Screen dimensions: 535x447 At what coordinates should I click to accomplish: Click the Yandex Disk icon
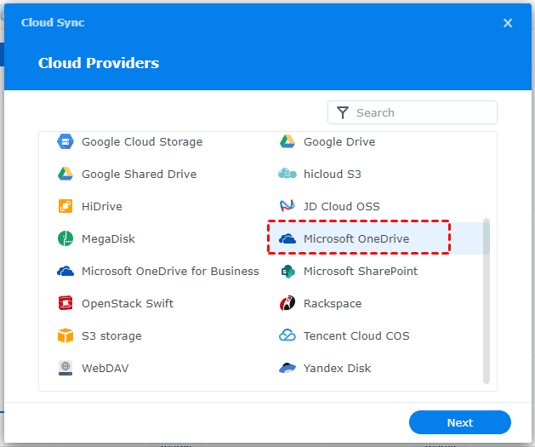coord(287,369)
